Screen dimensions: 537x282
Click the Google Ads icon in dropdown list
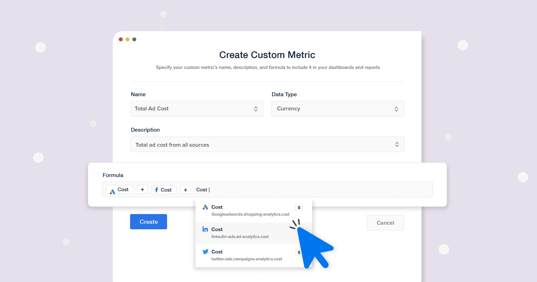coord(205,207)
